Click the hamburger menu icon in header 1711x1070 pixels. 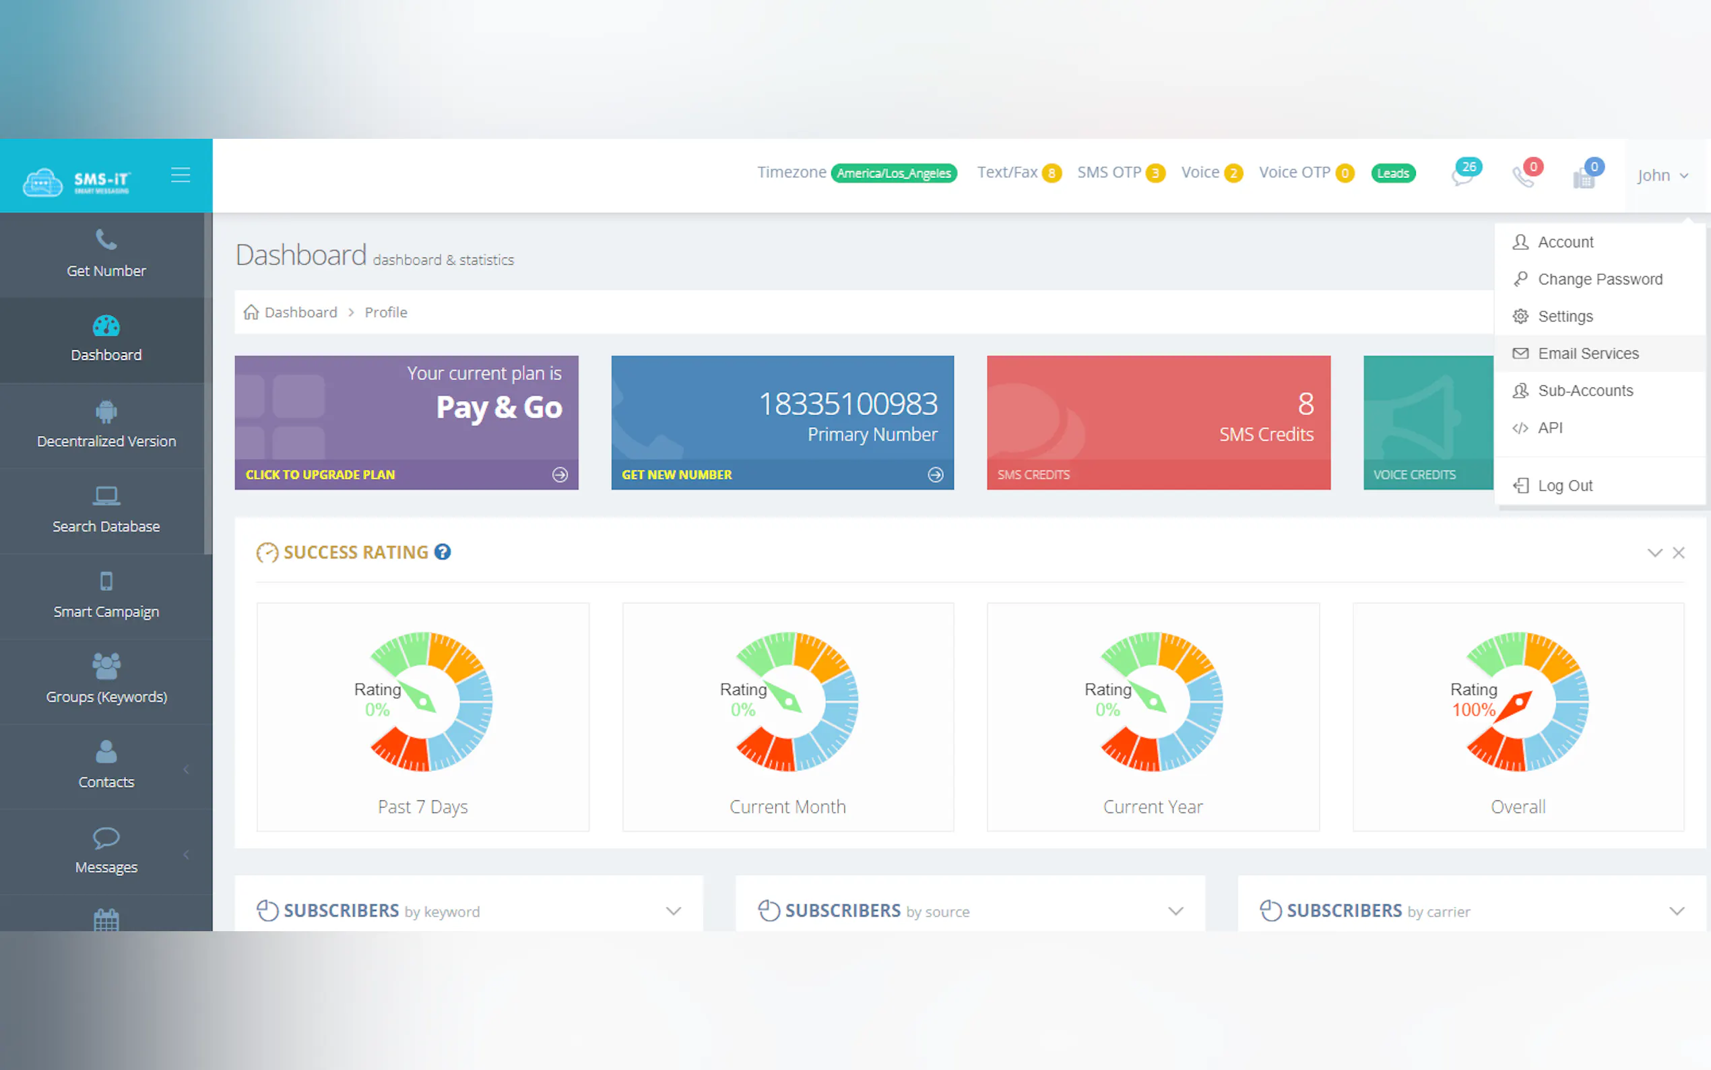coord(181,175)
